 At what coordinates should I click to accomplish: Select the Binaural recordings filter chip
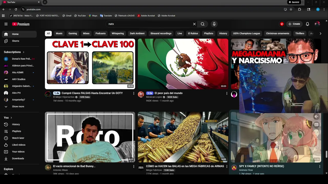(161, 33)
